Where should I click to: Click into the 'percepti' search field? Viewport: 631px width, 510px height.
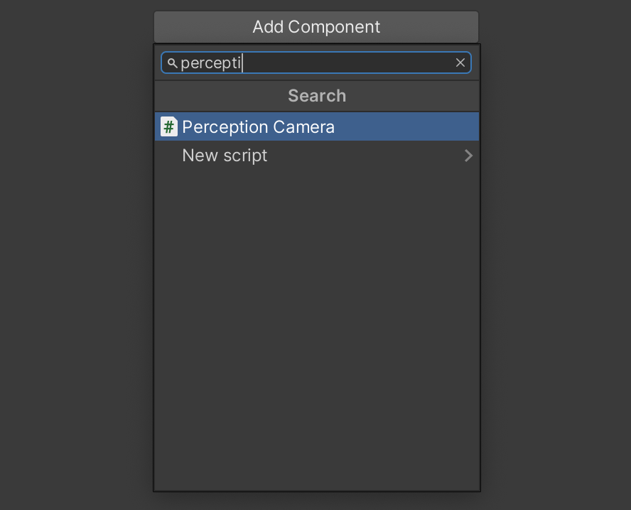(x=316, y=63)
